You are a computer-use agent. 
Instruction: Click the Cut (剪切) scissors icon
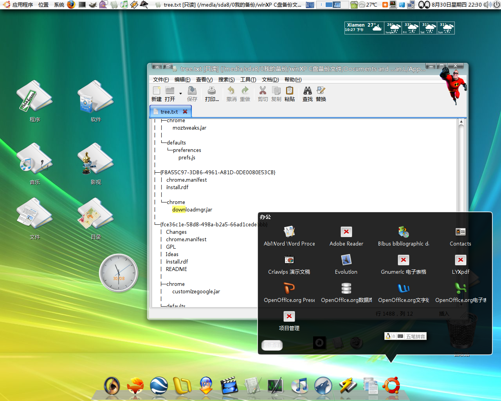pos(263,94)
